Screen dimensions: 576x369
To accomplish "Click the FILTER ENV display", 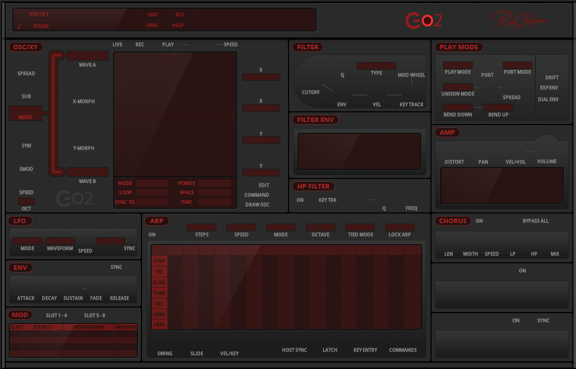I will [x=359, y=151].
